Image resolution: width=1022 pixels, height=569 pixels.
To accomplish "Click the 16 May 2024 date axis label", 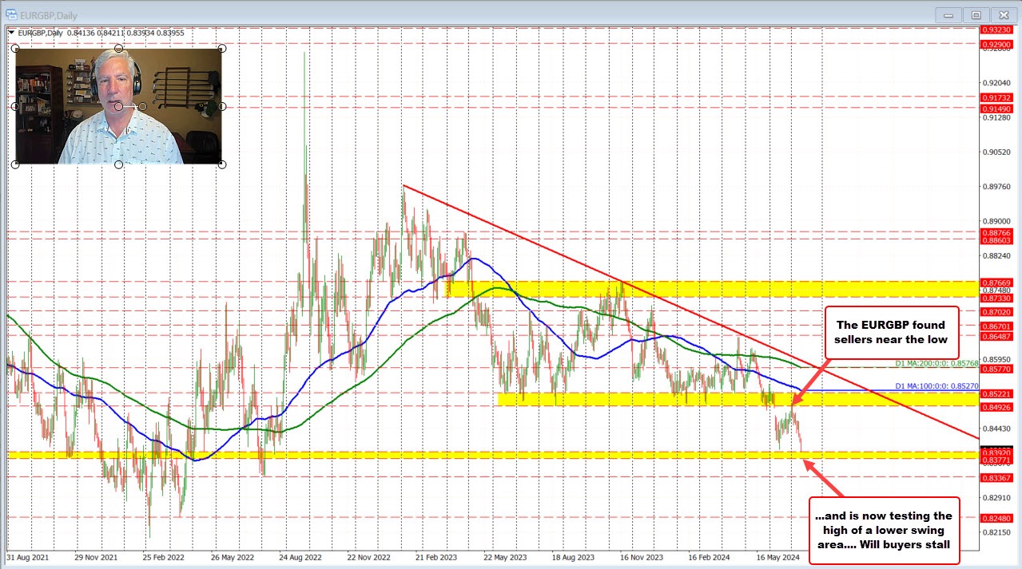I will (778, 559).
